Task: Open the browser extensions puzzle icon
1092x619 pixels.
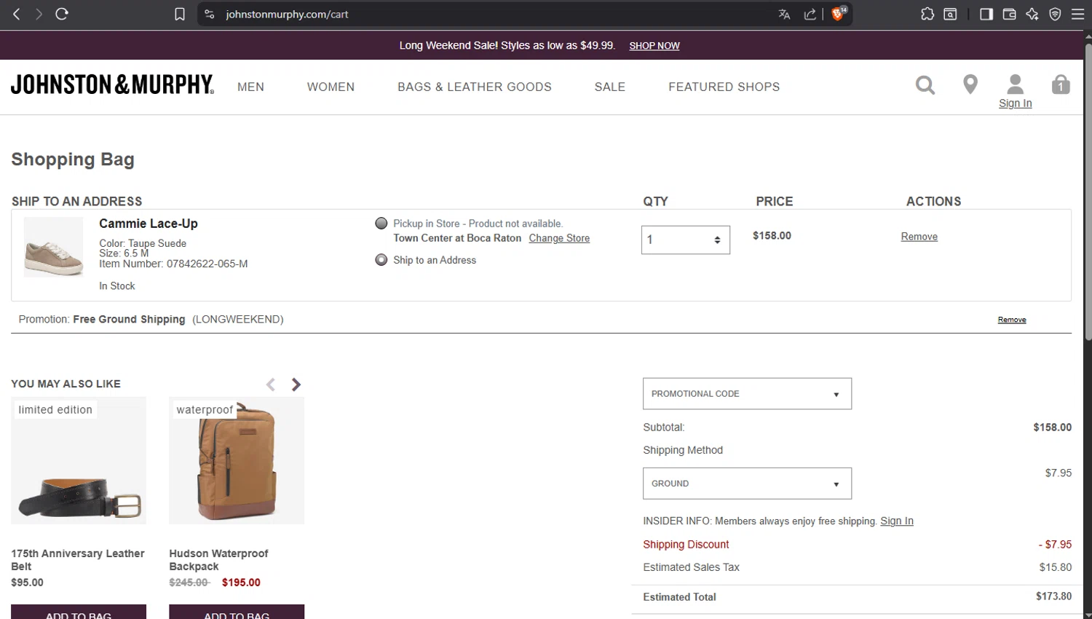Action: (x=927, y=14)
